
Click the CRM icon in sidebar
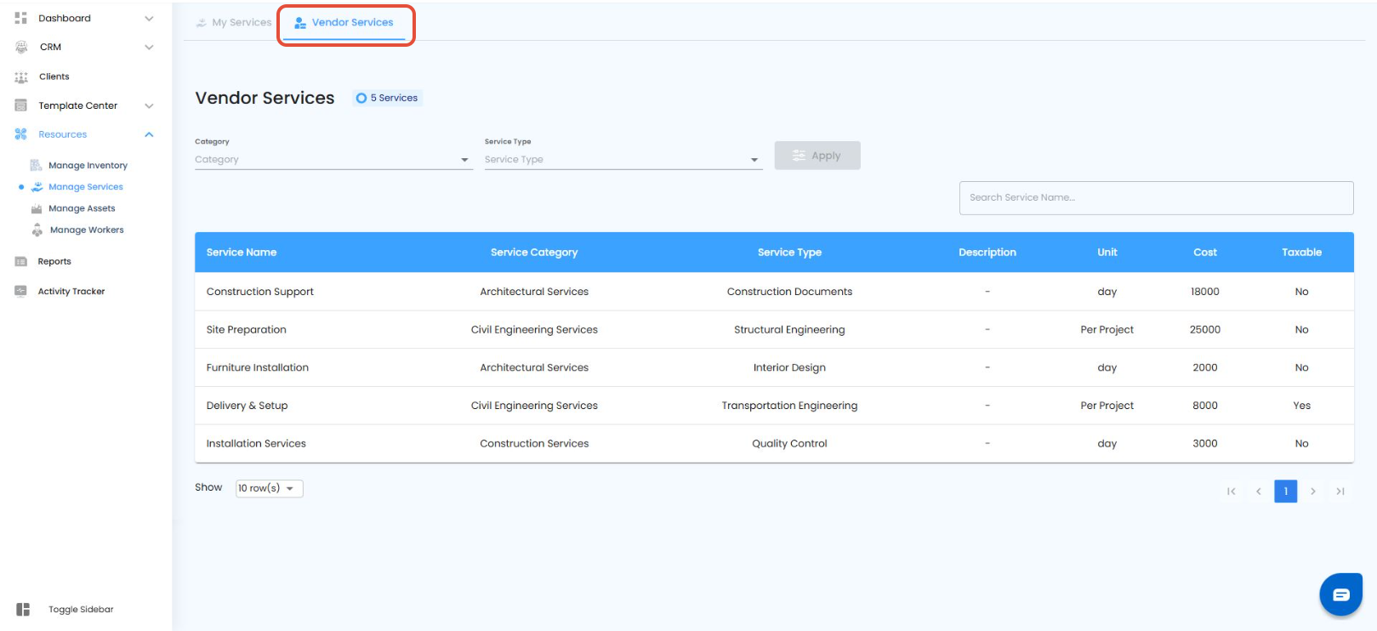pos(21,47)
